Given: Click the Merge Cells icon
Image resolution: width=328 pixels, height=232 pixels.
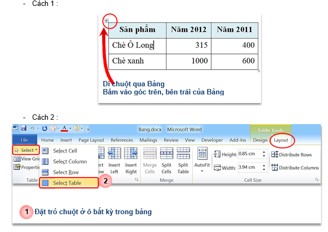Looking at the screenshot, I should tap(150, 154).
